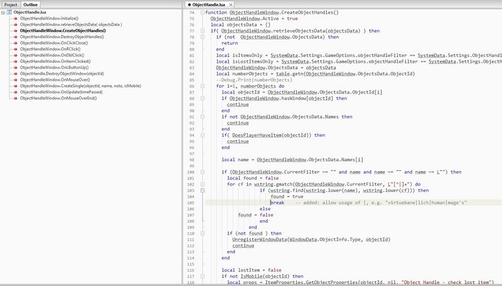Click function icon beside OnDblClick() outline entry
Viewport: 502px width, 286px height.
[15, 55]
